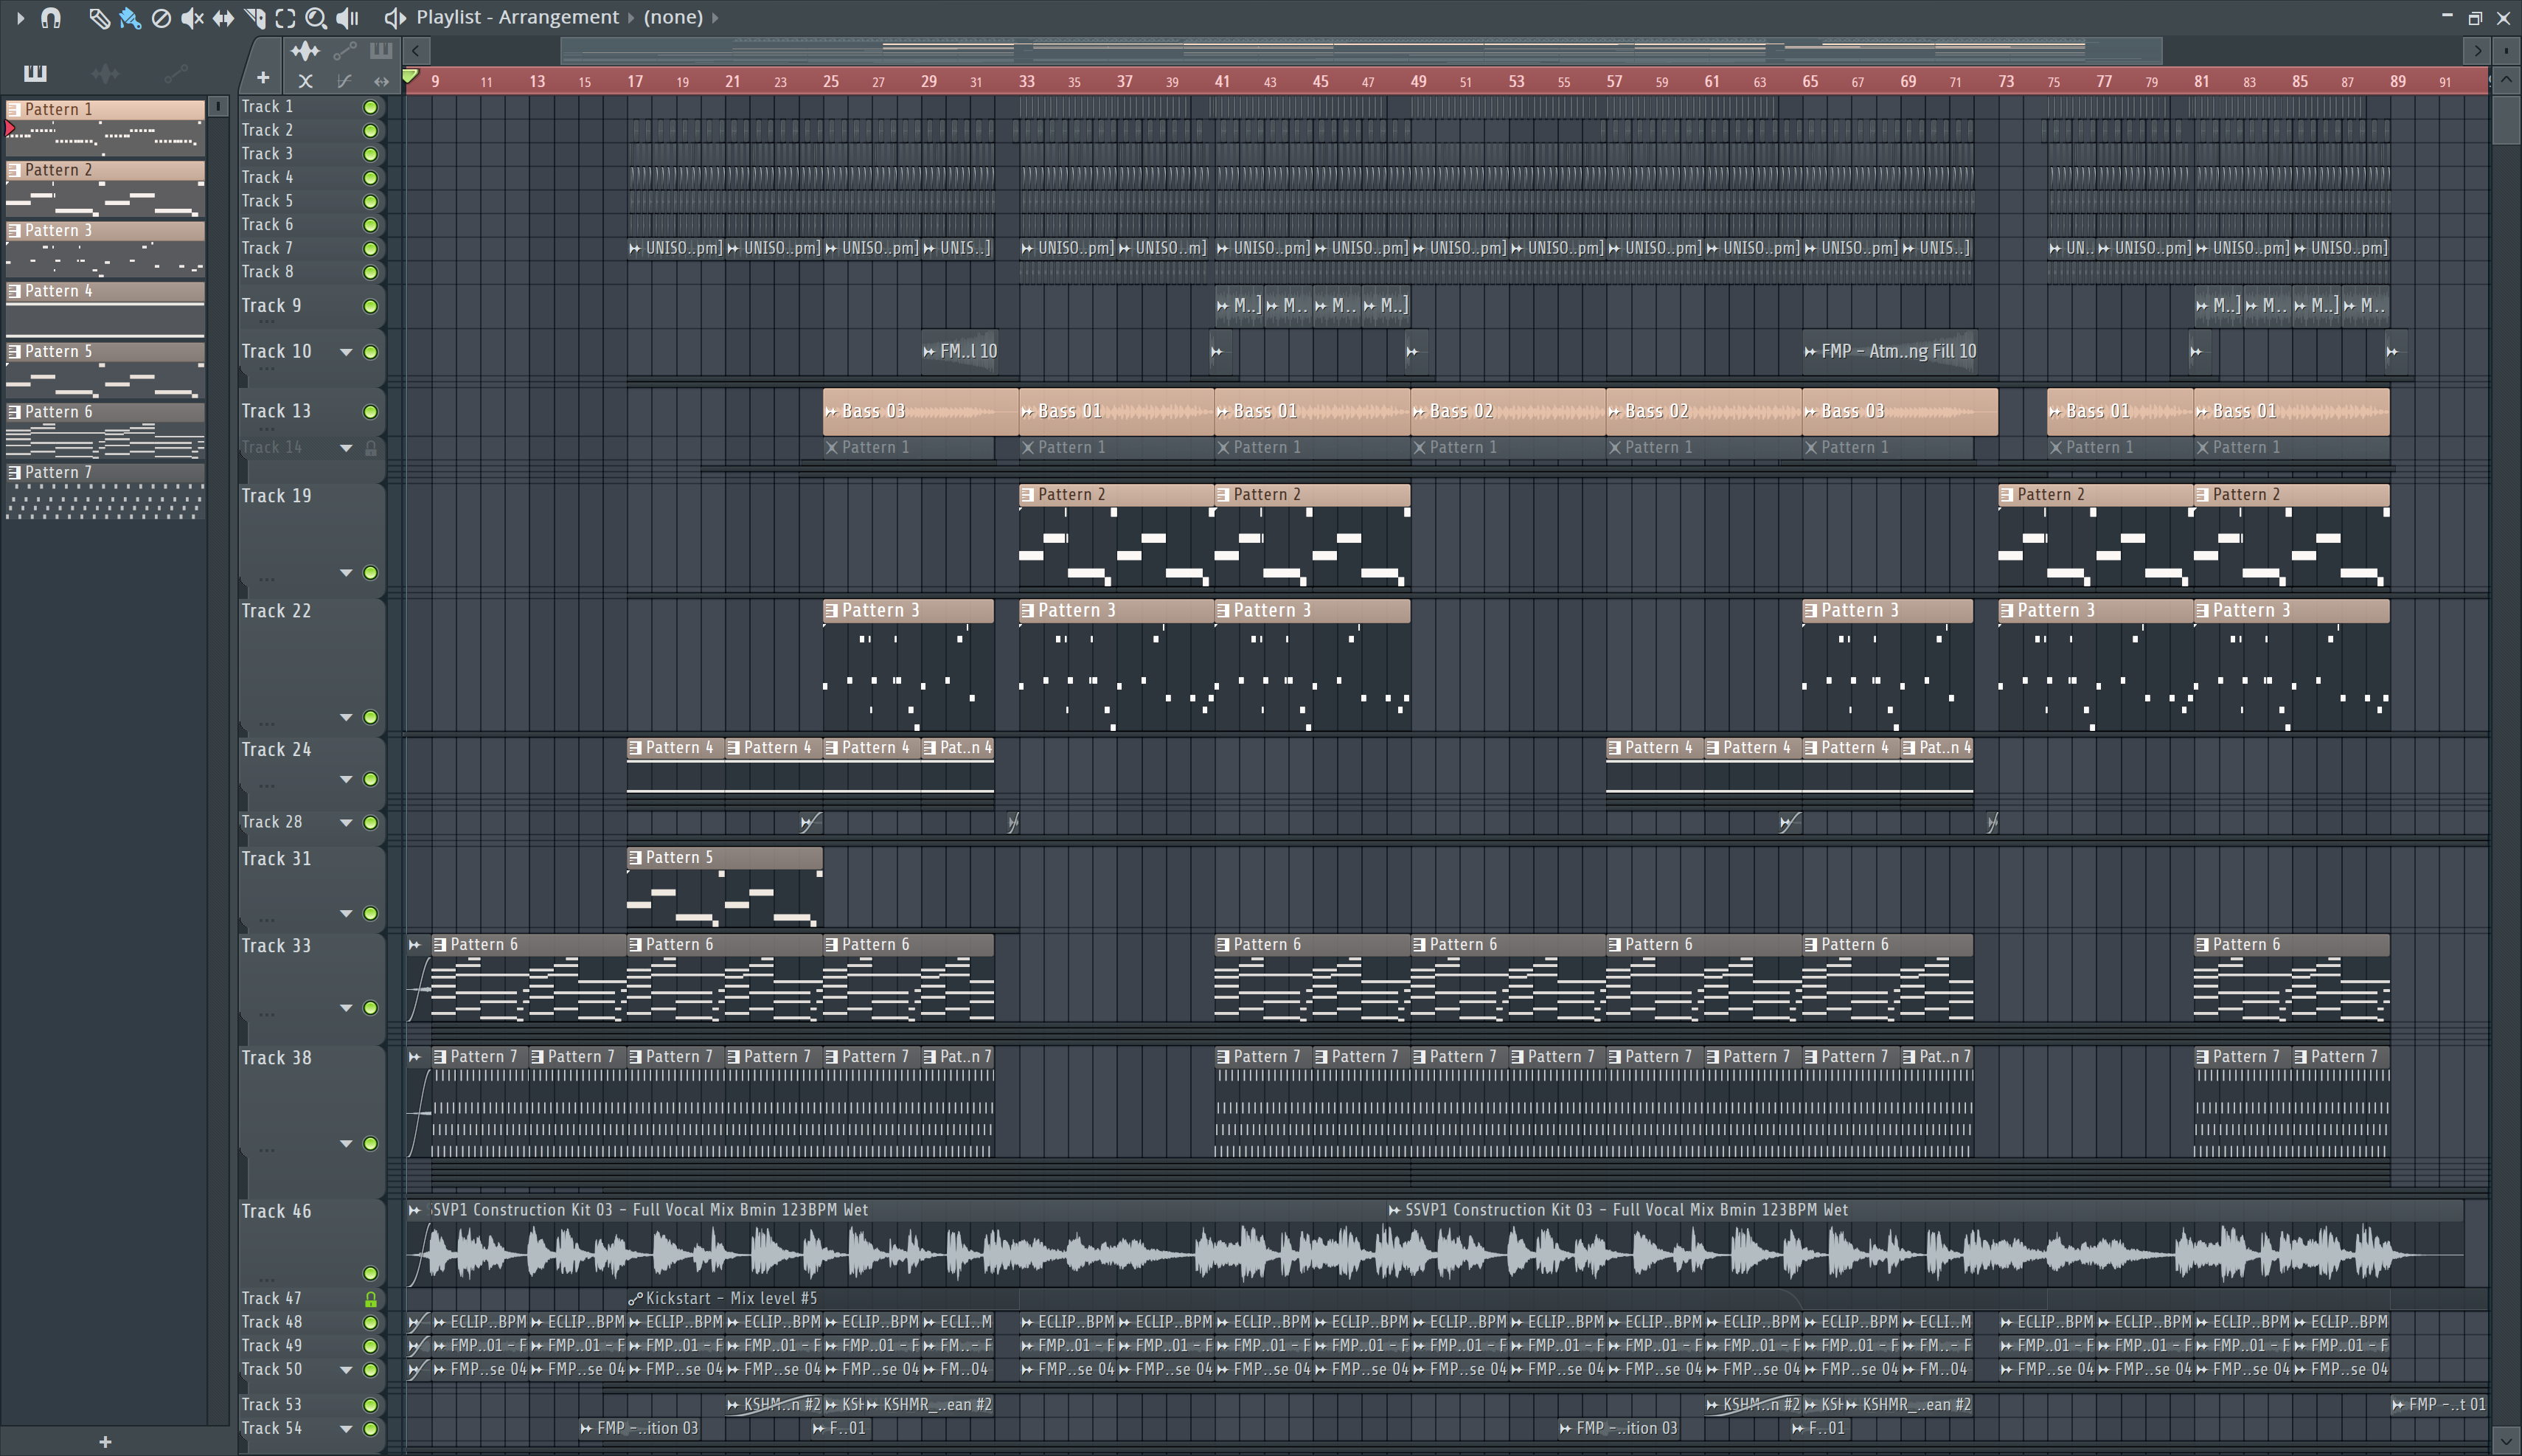
Task: Click the speaker icon before Playlist title
Action: click(395, 17)
